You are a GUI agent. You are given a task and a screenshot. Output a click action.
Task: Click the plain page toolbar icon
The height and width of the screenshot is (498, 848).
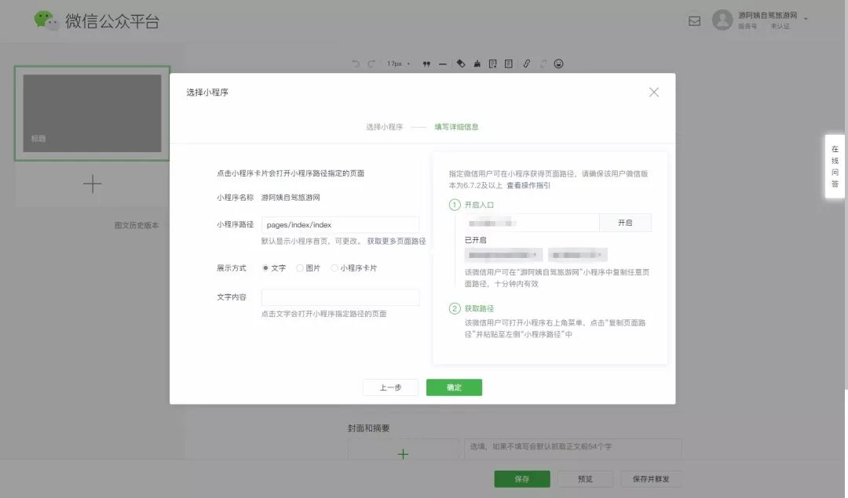tap(508, 64)
